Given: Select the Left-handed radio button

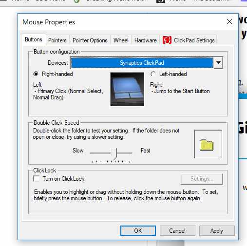Looking at the screenshot, I should coord(153,74).
